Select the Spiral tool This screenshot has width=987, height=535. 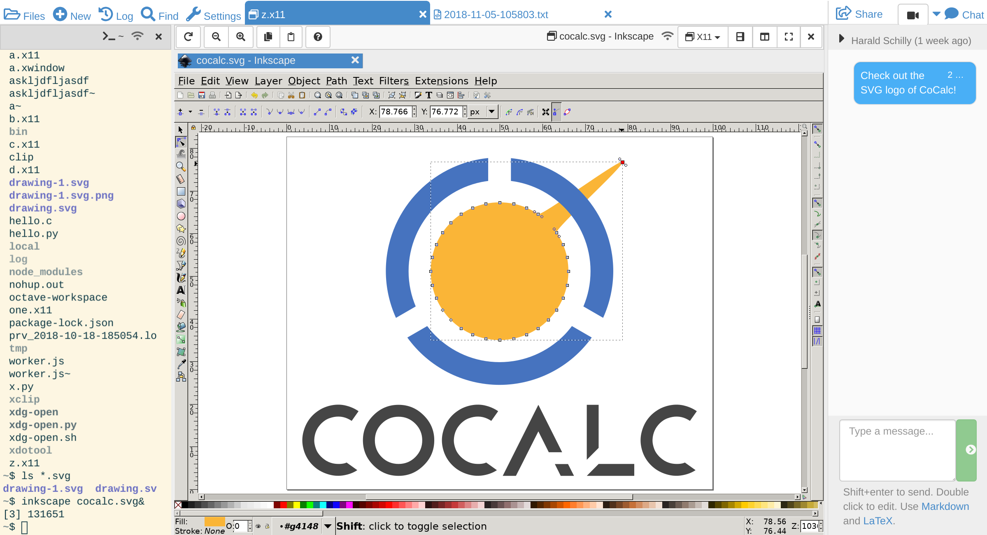(x=181, y=241)
